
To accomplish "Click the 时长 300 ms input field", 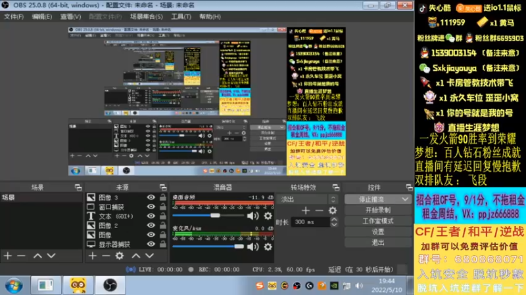I will click(x=310, y=222).
